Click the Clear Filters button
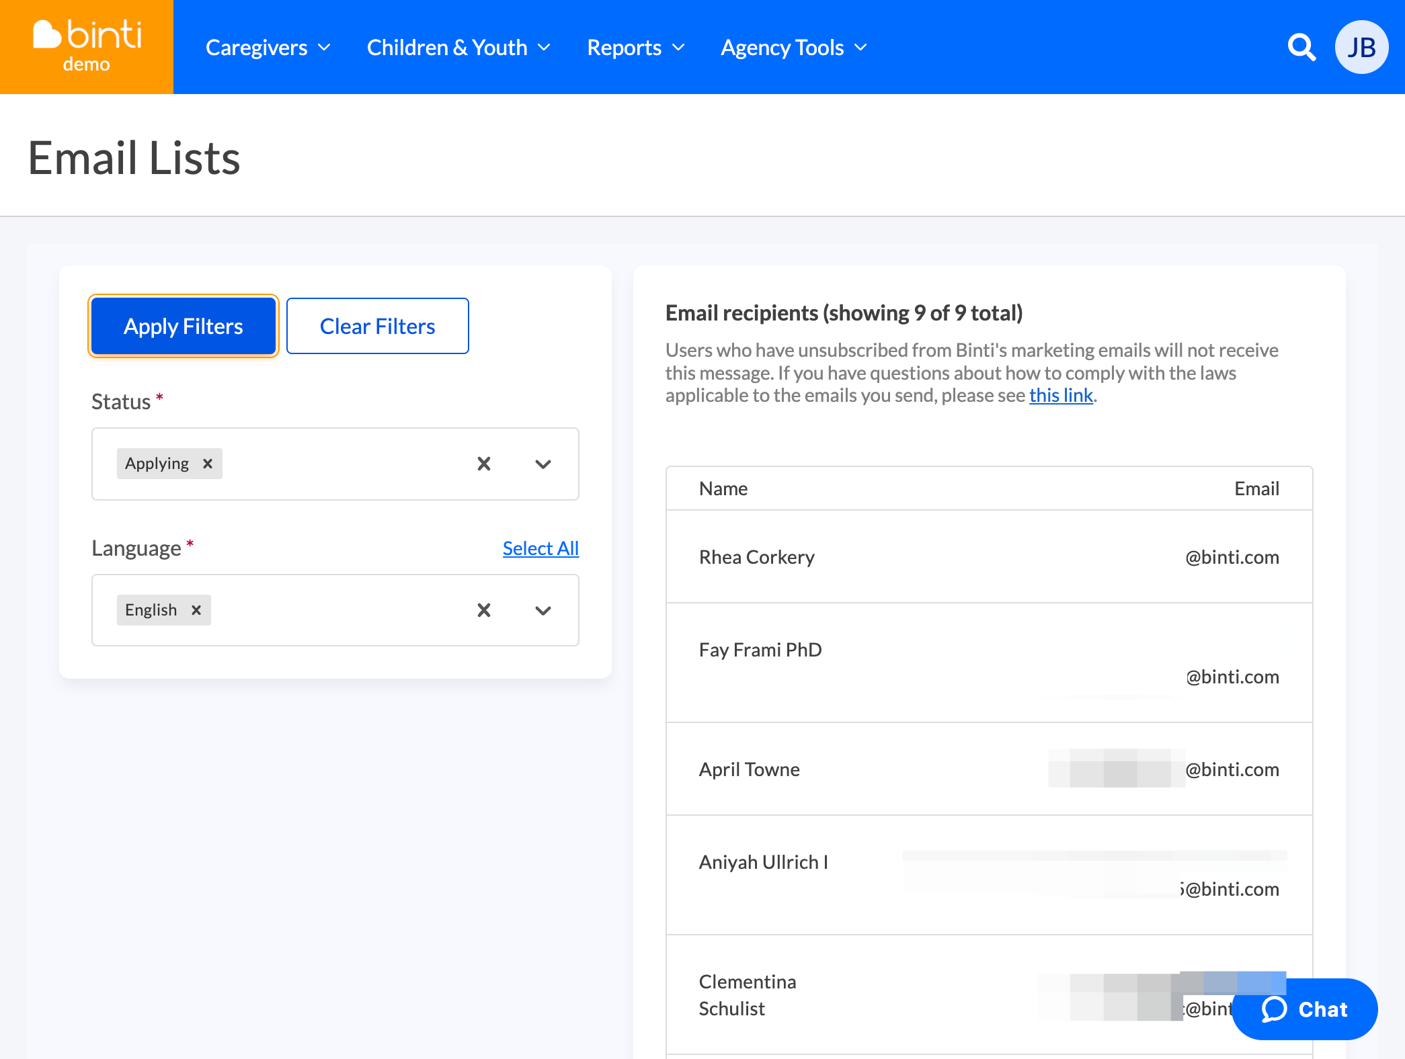This screenshot has width=1405, height=1059. pyautogui.click(x=378, y=326)
